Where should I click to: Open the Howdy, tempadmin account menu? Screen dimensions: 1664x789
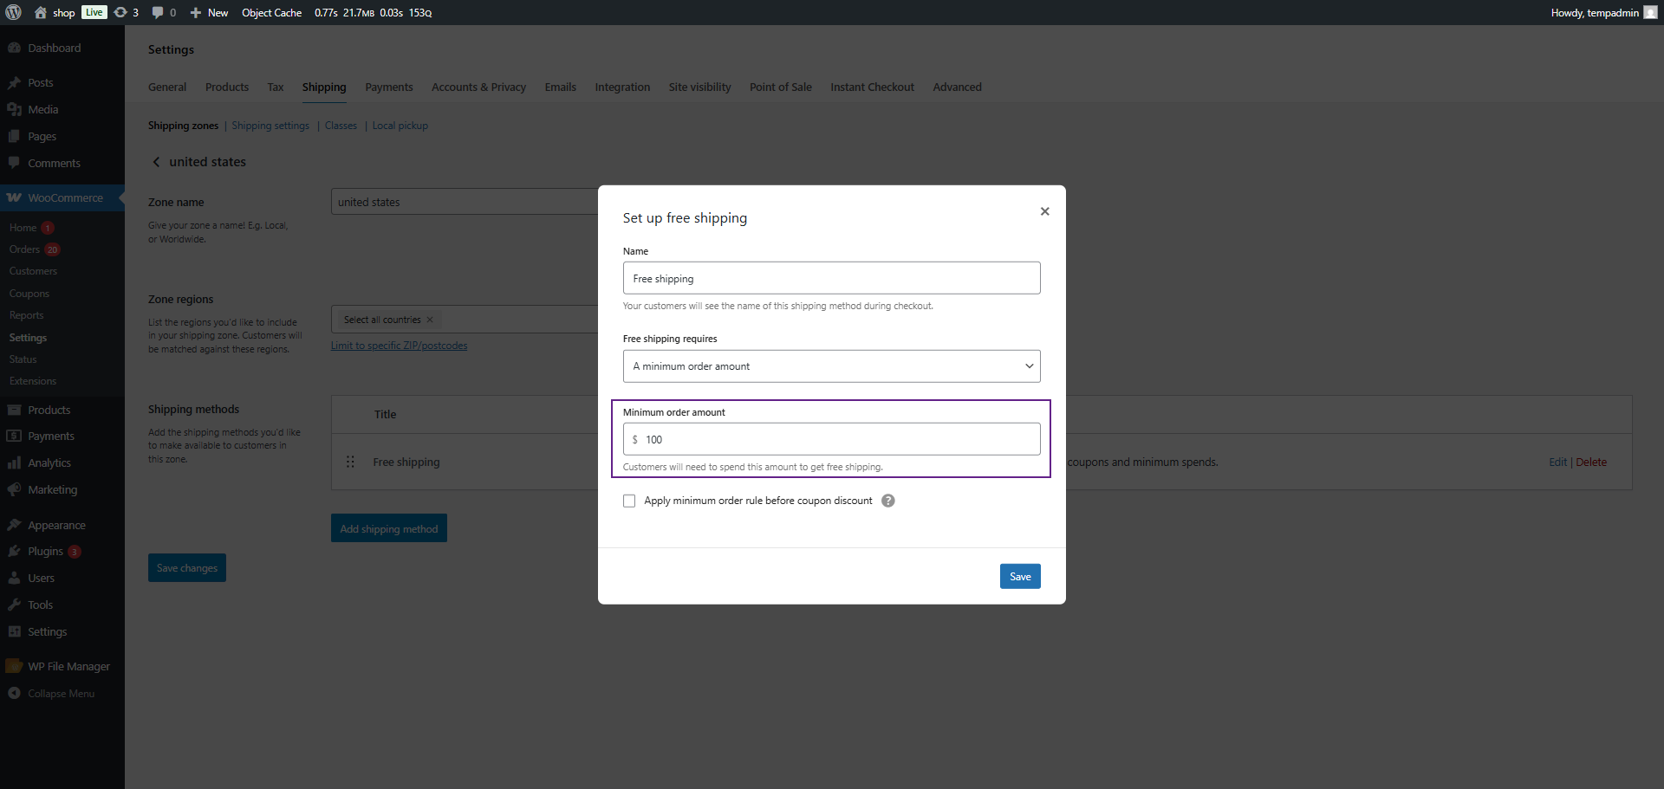1602,12
